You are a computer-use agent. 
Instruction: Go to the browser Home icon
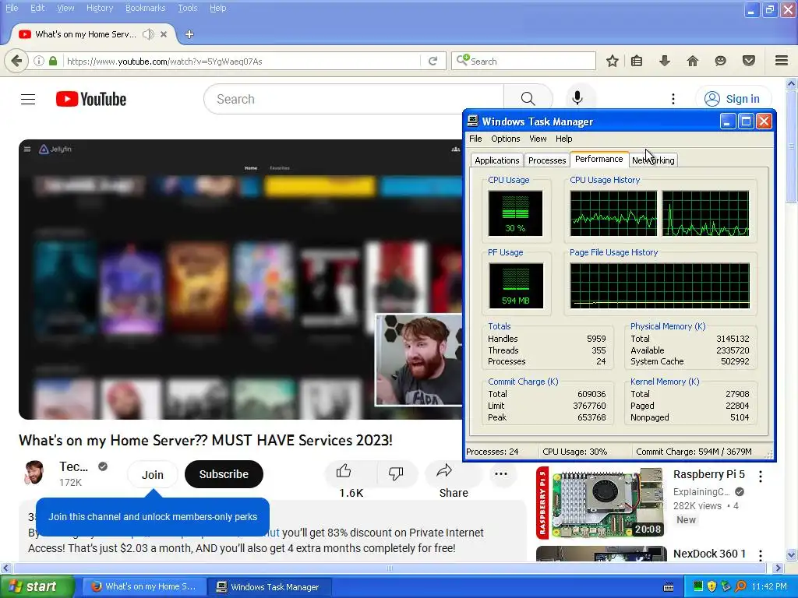pos(693,61)
